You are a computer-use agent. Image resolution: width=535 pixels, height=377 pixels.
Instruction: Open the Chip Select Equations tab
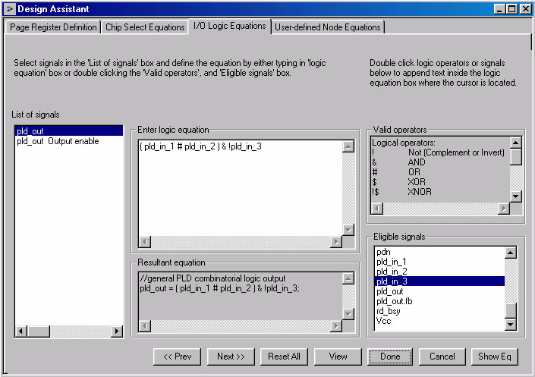tap(144, 27)
